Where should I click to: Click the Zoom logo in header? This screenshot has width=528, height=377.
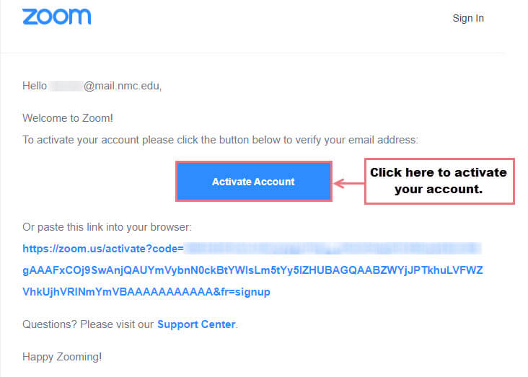(56, 17)
